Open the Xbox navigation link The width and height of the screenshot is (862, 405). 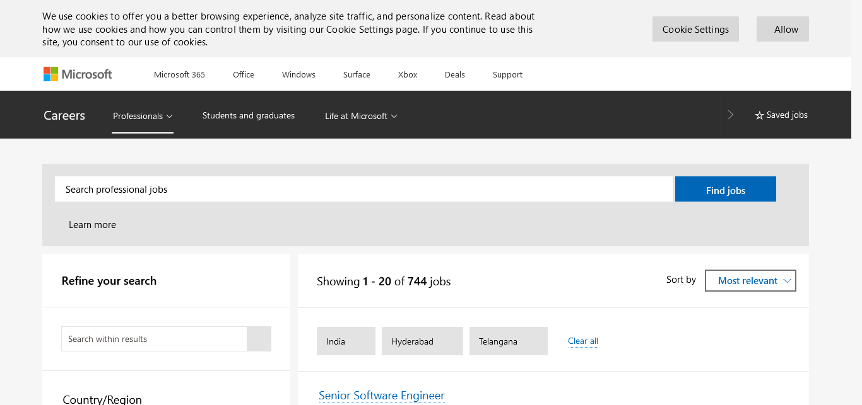[408, 74]
